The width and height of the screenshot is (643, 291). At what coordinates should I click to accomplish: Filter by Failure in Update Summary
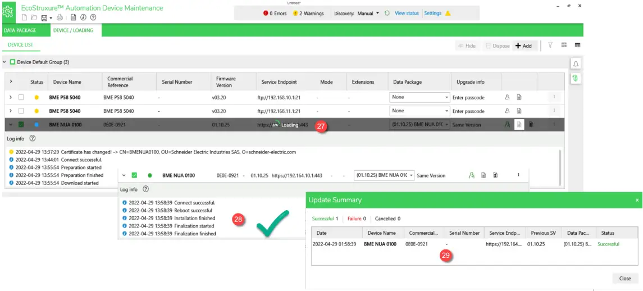point(357,219)
